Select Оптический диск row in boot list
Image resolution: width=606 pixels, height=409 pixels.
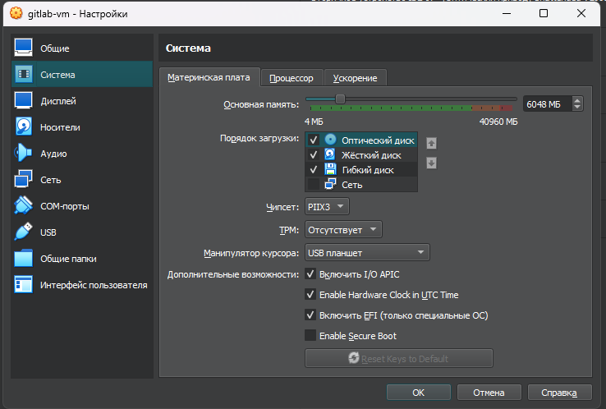[x=361, y=140]
